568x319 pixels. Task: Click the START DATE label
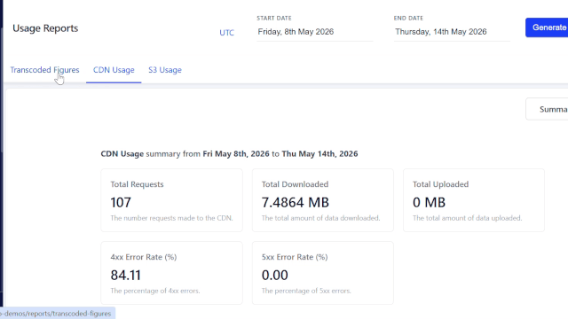click(274, 18)
